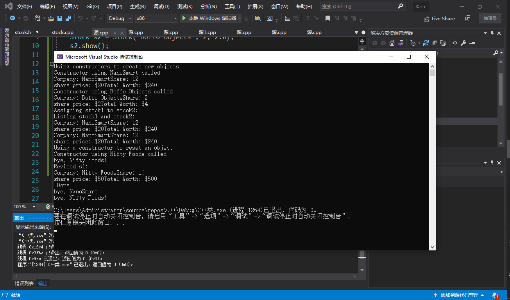Viewport: 510px width, 300px height.
Task: Click the Open File folder icon
Action: click(51, 18)
